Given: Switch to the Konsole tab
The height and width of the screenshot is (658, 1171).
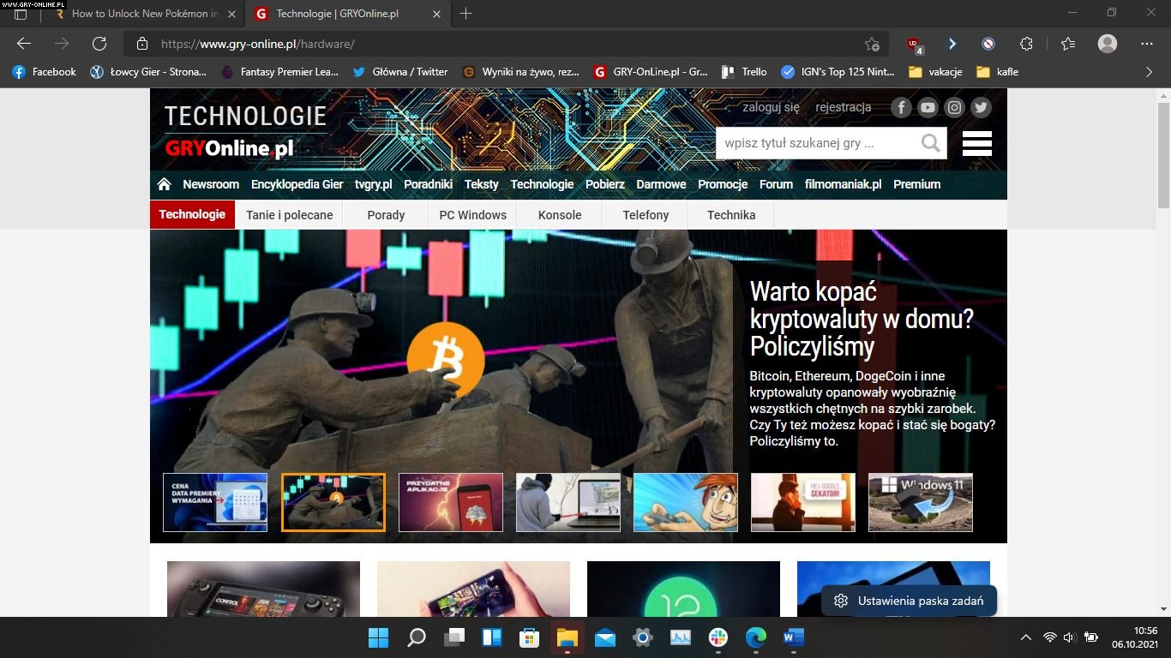Looking at the screenshot, I should click(x=560, y=215).
